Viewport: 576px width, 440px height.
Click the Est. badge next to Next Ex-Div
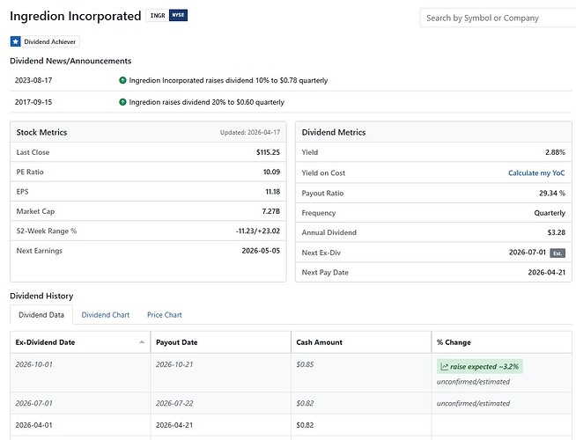pyautogui.click(x=558, y=253)
